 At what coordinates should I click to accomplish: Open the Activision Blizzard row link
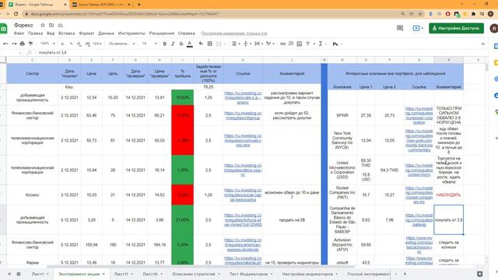(419, 245)
